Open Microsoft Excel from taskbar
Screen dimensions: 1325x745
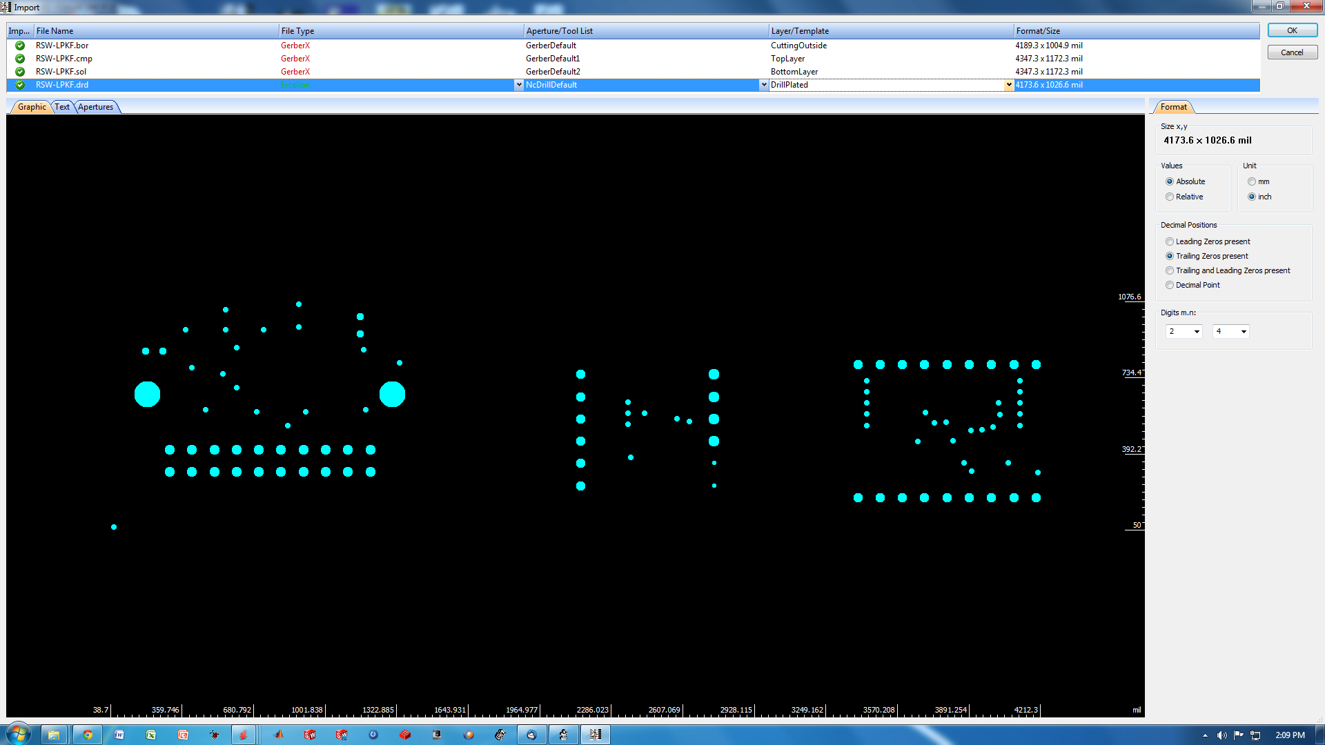pyautogui.click(x=151, y=735)
